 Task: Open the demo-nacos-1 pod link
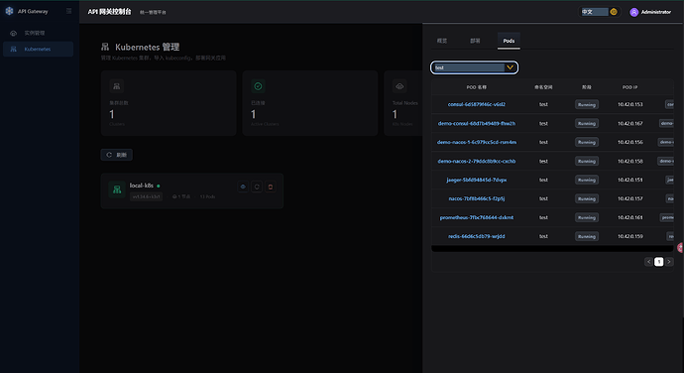(477, 142)
